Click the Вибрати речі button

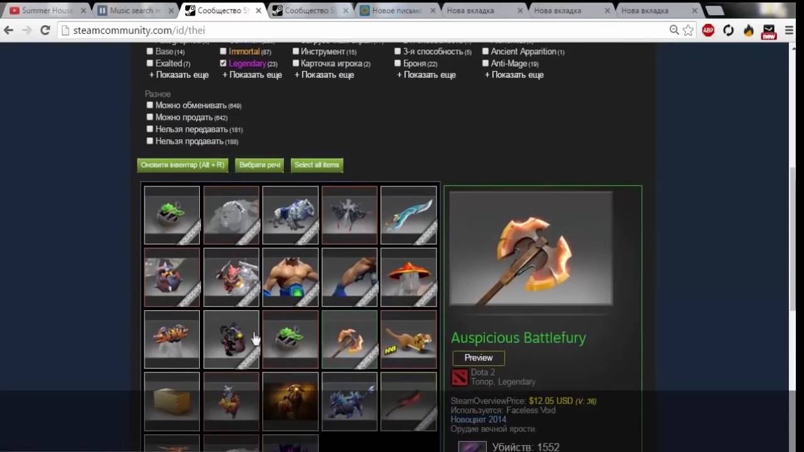click(259, 165)
